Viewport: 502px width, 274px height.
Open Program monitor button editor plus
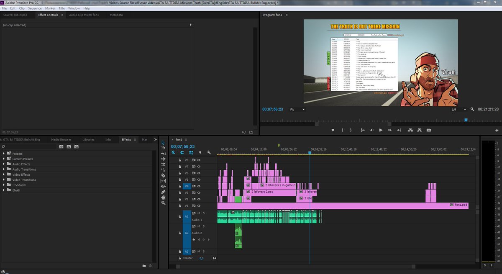click(497, 131)
